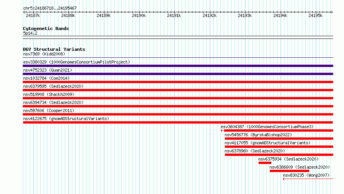Image resolution: width=344 pixels, height=194 pixels.
Task: Click the red bar under nsv6394734
Action: 178,106
